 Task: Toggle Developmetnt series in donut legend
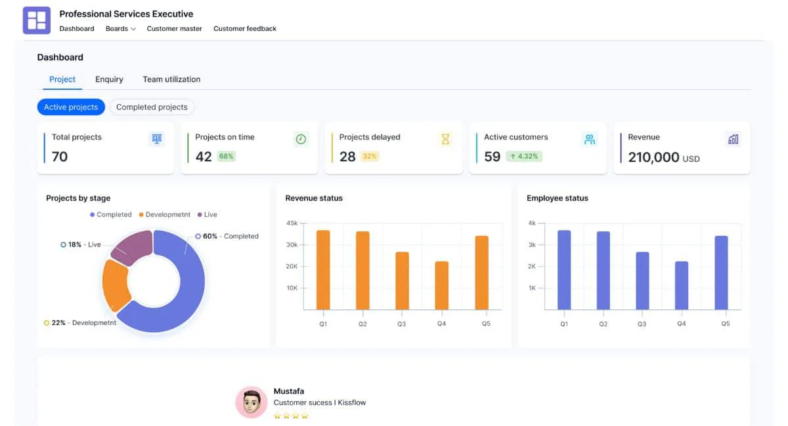(x=164, y=214)
